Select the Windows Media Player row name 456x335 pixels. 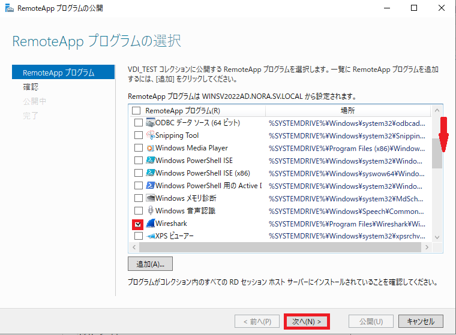[191, 148]
